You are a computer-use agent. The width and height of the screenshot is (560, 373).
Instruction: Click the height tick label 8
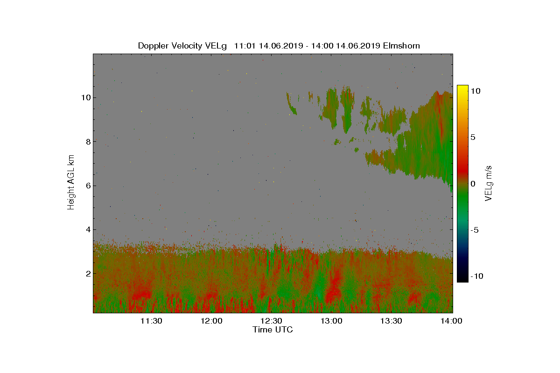coord(87,141)
